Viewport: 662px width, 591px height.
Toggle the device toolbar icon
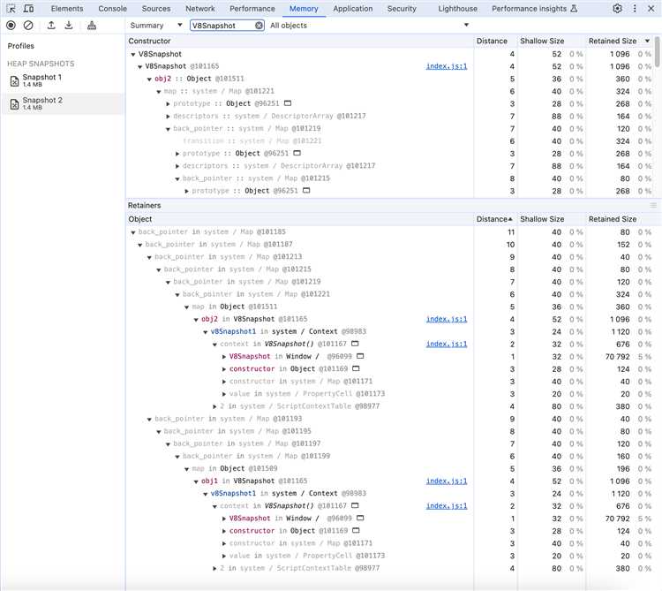coord(28,9)
